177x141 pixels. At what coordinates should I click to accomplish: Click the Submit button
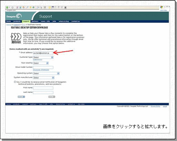pyautogui.click(x=21, y=97)
